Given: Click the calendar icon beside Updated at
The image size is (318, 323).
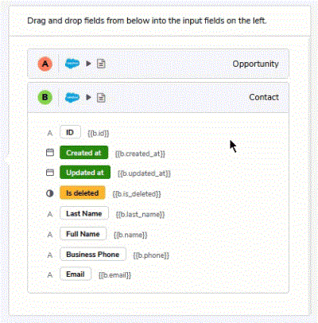Looking at the screenshot, I should pyautogui.click(x=50, y=173).
